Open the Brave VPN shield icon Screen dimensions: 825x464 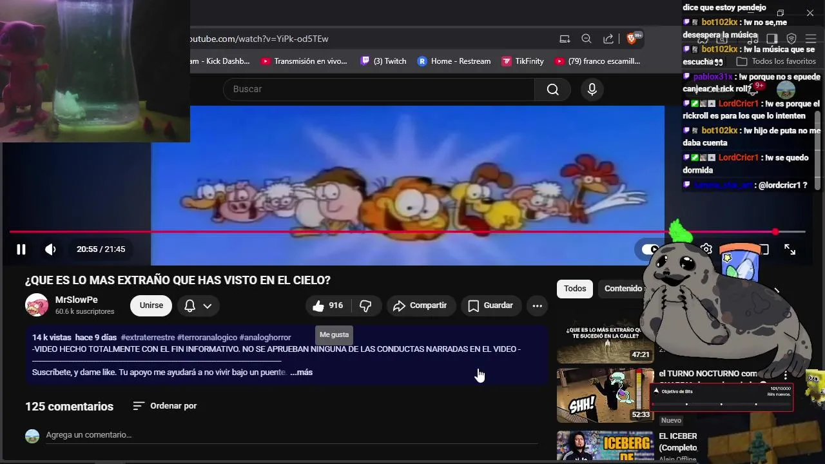click(791, 39)
